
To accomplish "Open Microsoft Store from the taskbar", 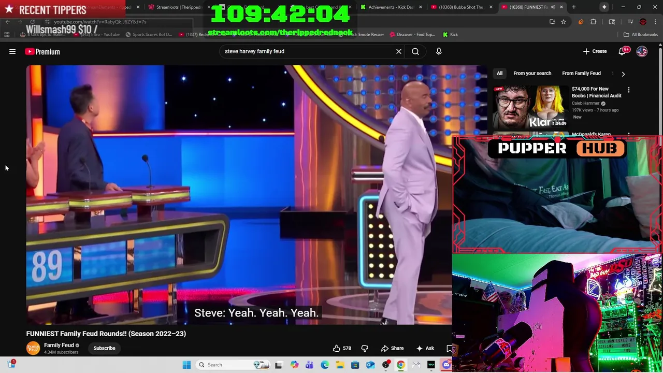I will pyautogui.click(x=355, y=365).
